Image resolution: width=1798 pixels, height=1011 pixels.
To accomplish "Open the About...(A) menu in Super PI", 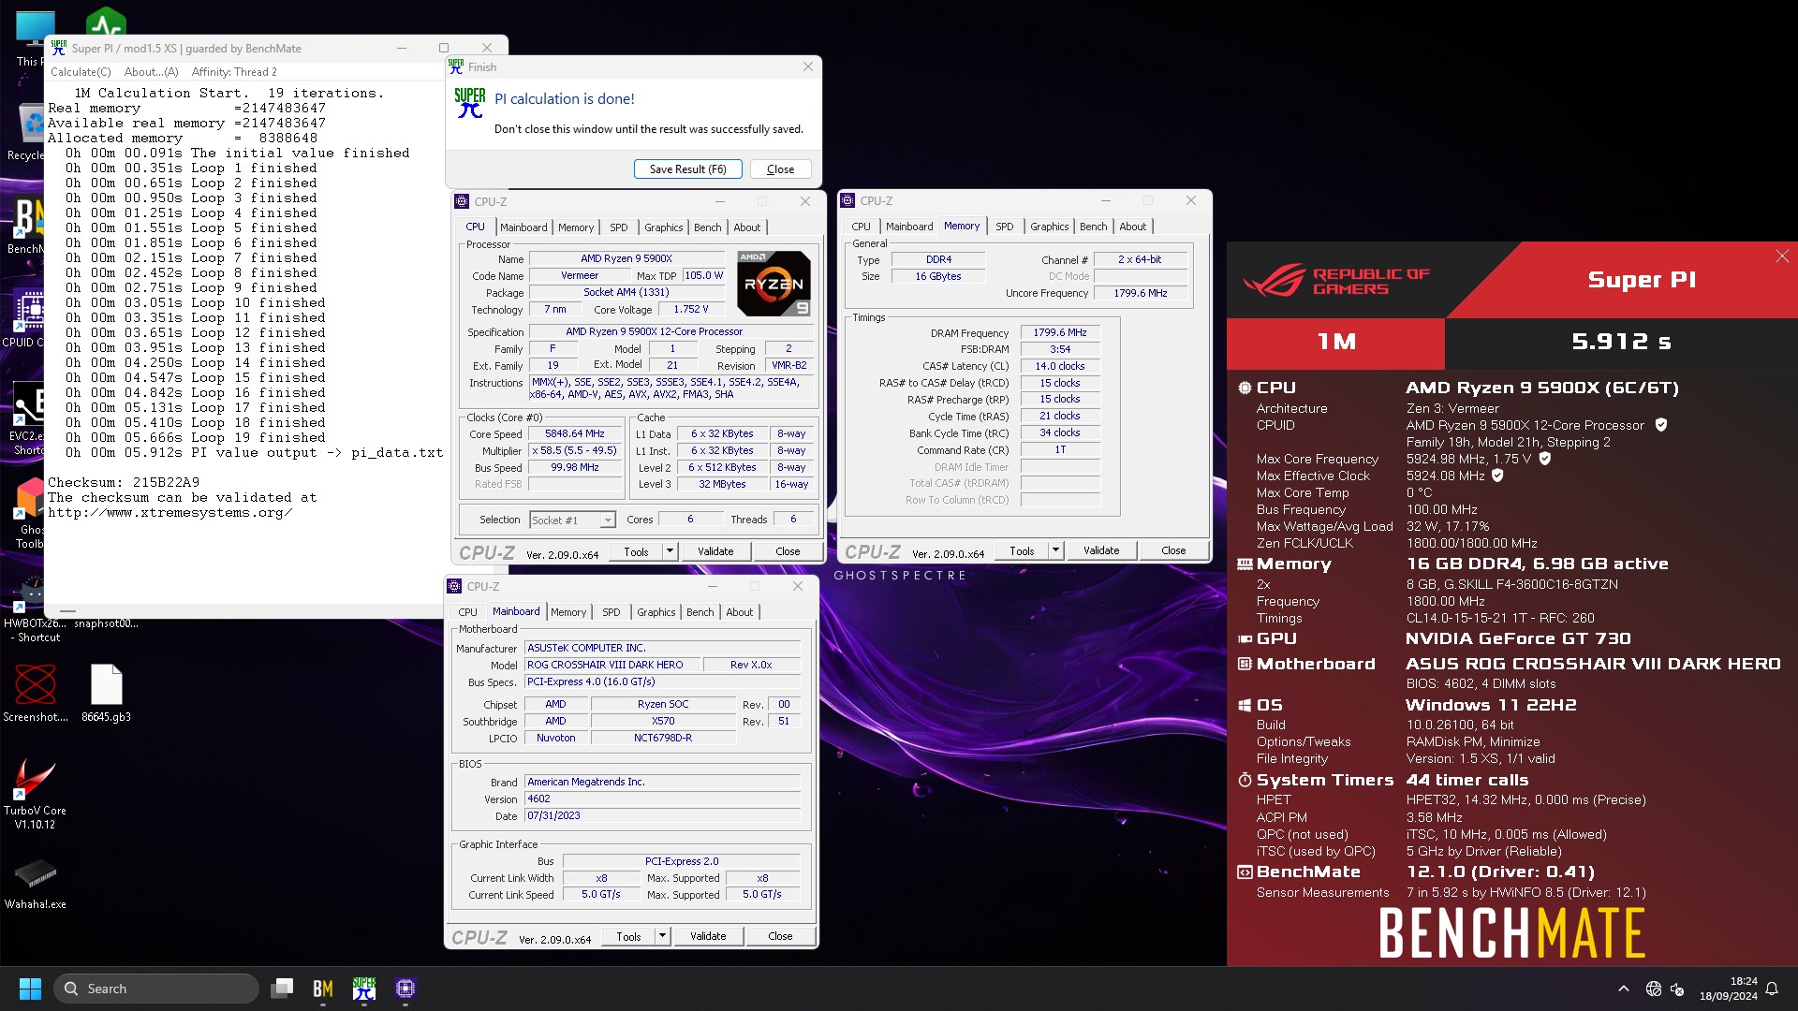I will tap(151, 72).
